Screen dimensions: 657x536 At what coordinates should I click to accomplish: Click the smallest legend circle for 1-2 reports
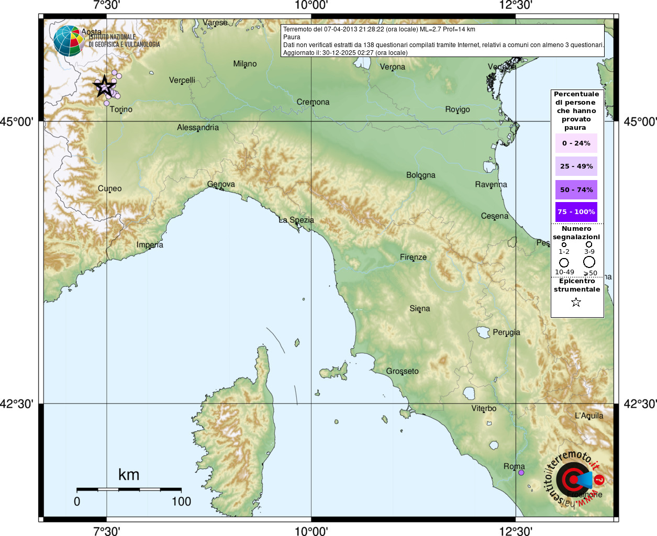(x=564, y=244)
